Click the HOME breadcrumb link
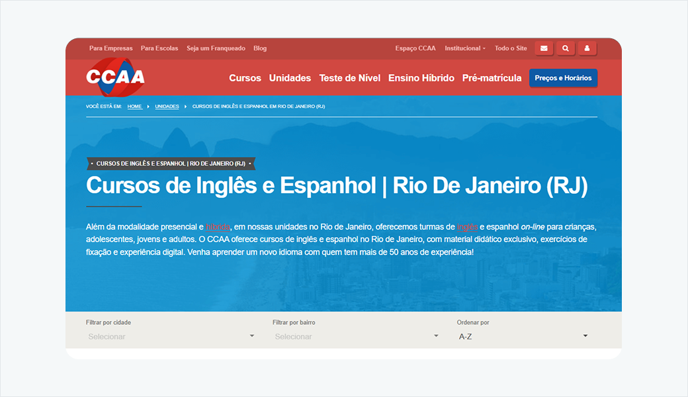The width and height of the screenshot is (688, 397). tap(134, 107)
